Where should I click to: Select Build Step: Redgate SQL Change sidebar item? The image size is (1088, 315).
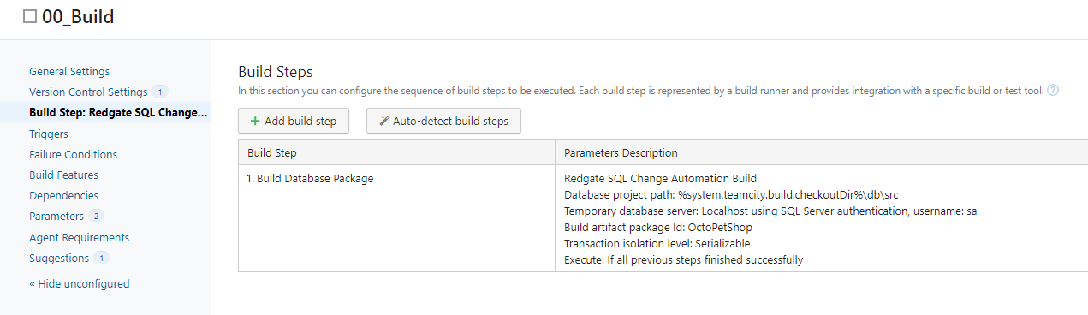[x=118, y=113]
